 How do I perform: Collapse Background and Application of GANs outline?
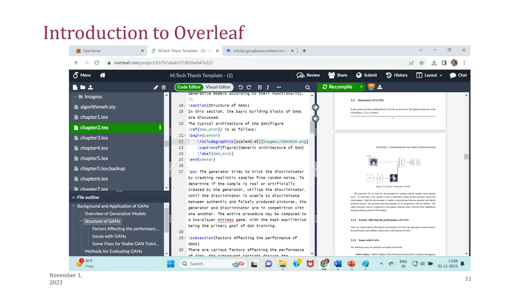[x=73, y=206]
